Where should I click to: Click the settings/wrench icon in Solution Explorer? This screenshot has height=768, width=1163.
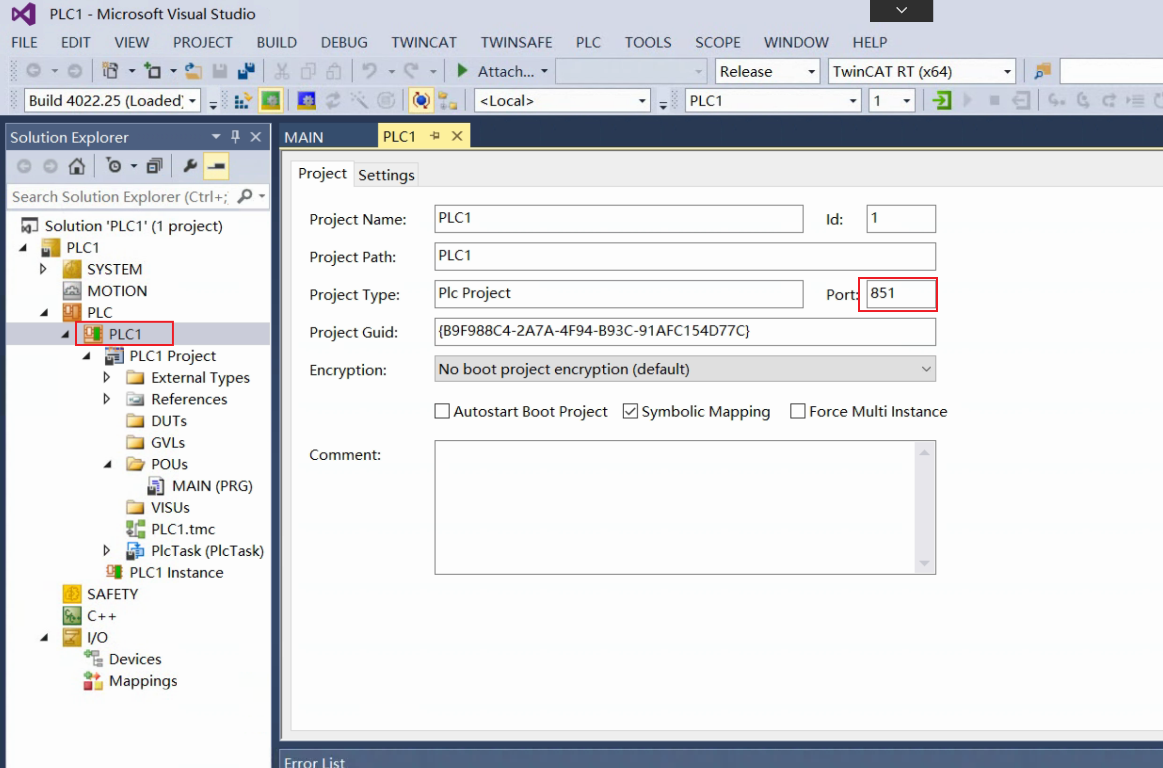tap(190, 165)
